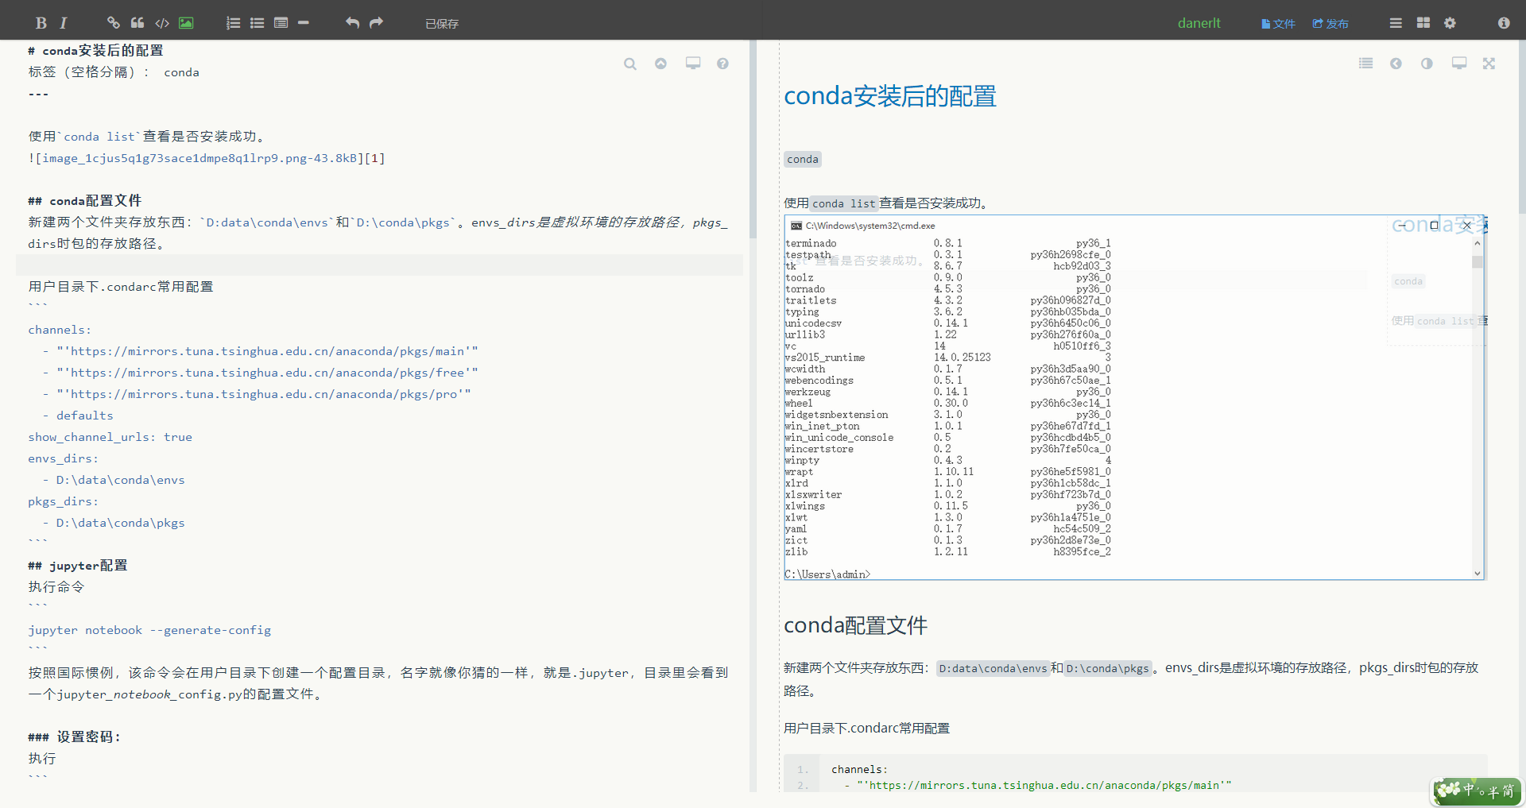Click the '- defaults' line in the editor
Screen dimensions: 1526x808
[78, 416]
